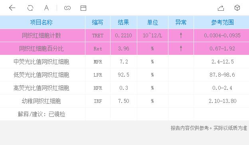The image size is (249, 145).
Task: Select the percent unit in MFR row
Action: tap(152, 62)
